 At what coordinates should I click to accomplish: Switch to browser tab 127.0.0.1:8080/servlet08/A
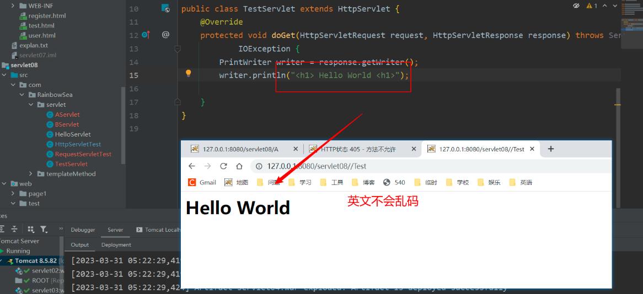click(240, 149)
